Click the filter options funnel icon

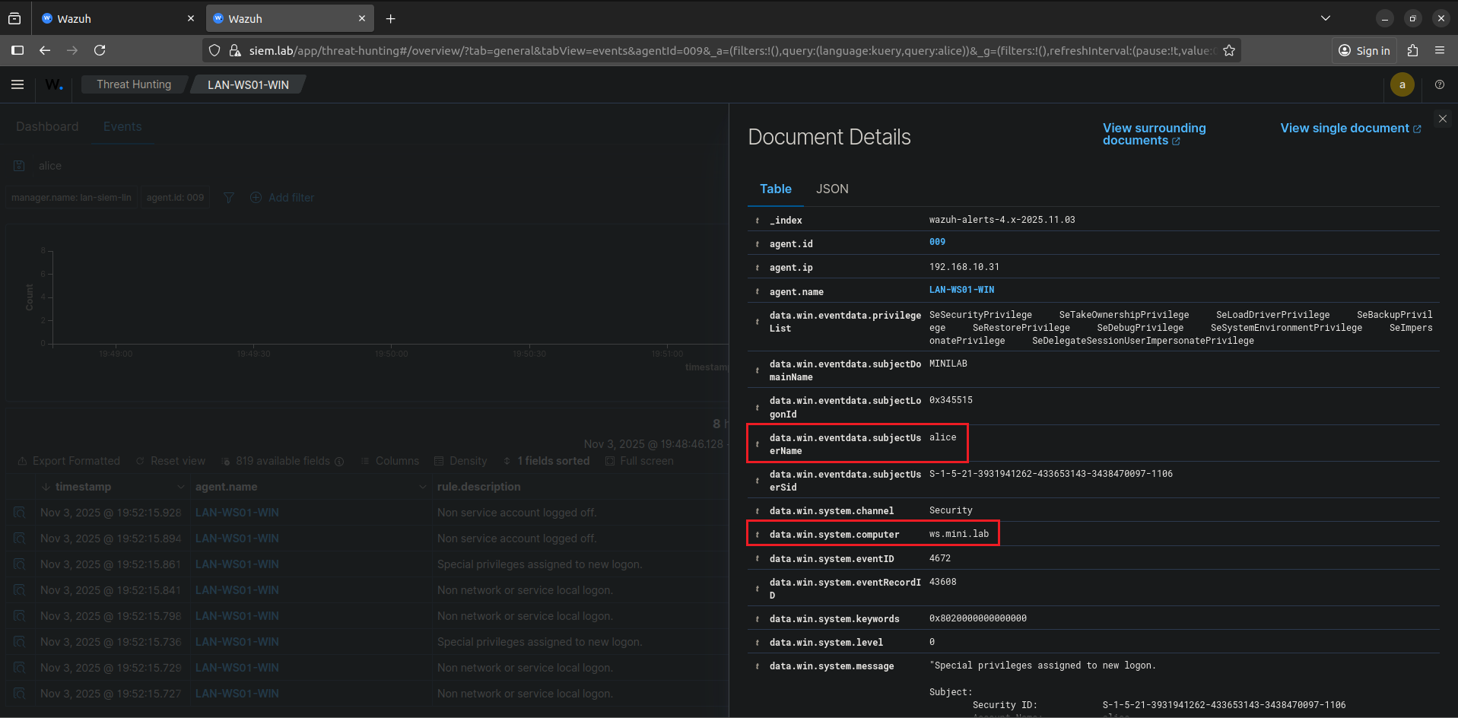[x=228, y=198]
